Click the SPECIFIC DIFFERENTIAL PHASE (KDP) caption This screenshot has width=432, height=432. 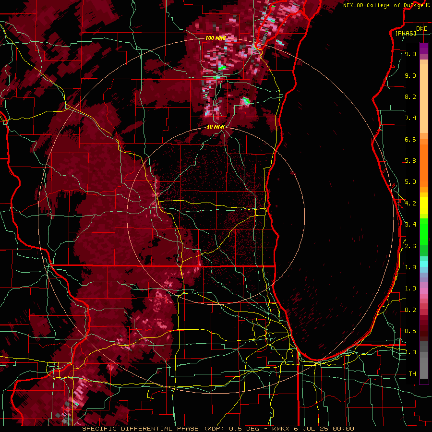coord(153,429)
